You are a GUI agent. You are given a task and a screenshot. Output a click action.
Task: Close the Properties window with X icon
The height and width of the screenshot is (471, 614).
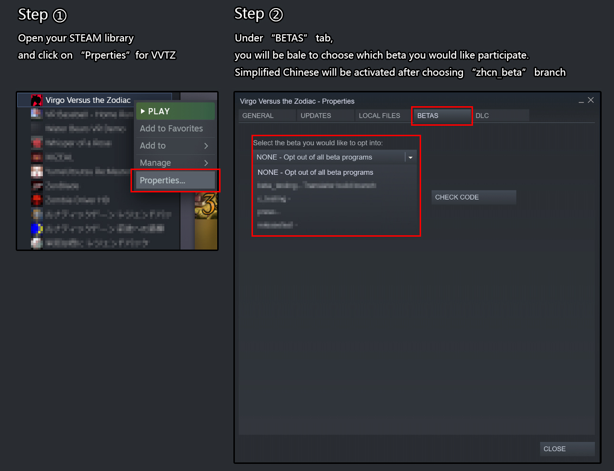pos(591,100)
